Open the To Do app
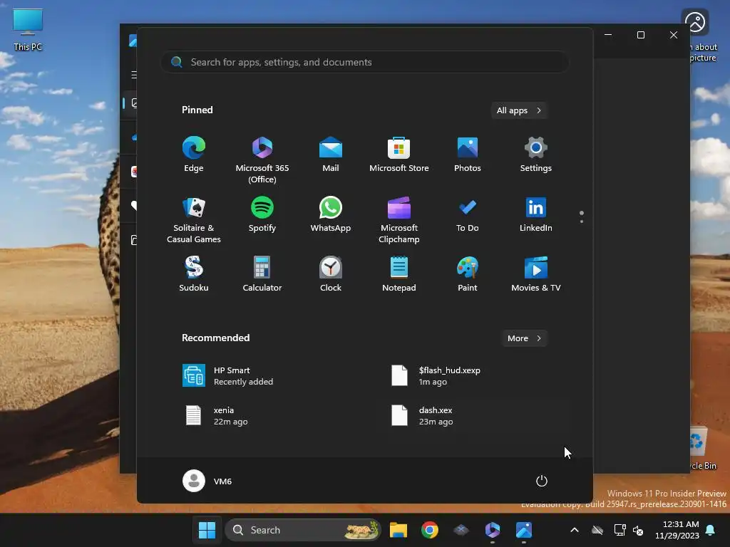 click(x=468, y=214)
